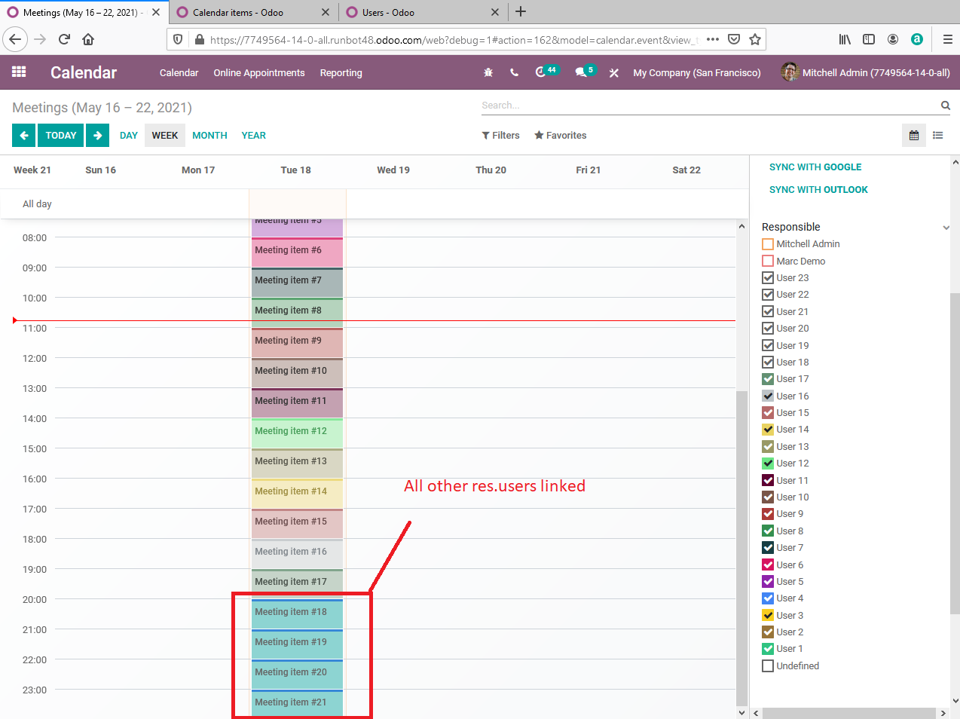Enable the Mitchell Admin filter

click(x=768, y=243)
